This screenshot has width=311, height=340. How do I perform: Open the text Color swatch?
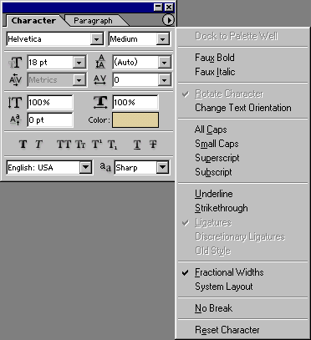pyautogui.click(x=135, y=120)
